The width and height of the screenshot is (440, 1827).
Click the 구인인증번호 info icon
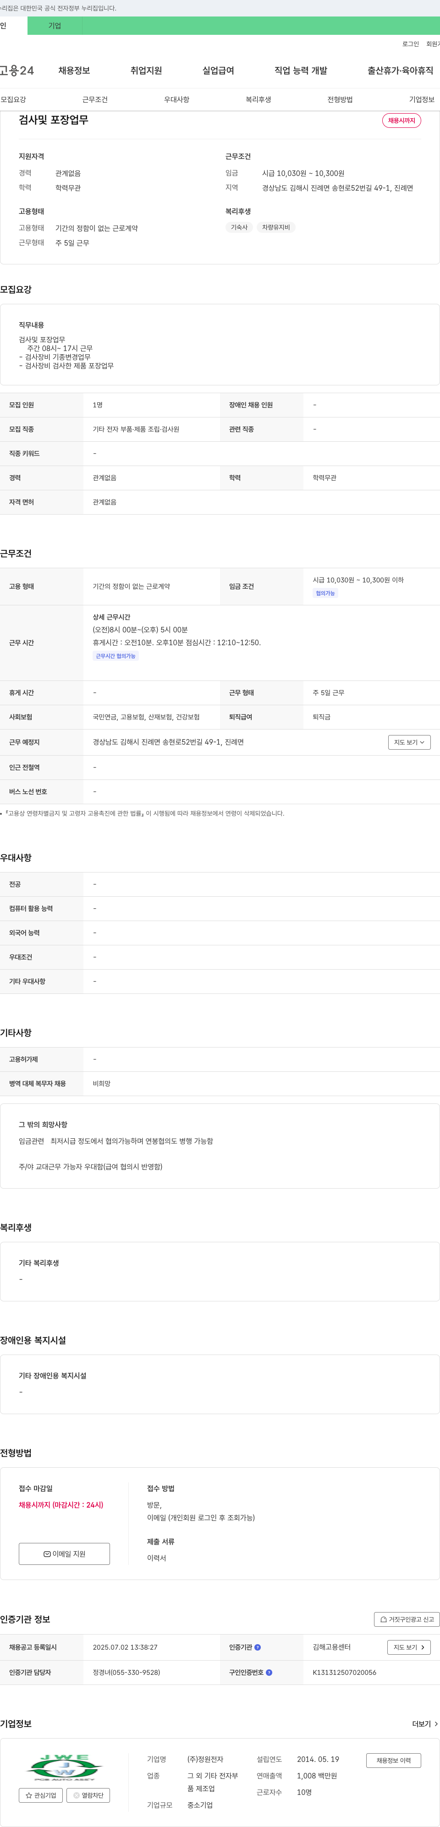coord(269,1672)
